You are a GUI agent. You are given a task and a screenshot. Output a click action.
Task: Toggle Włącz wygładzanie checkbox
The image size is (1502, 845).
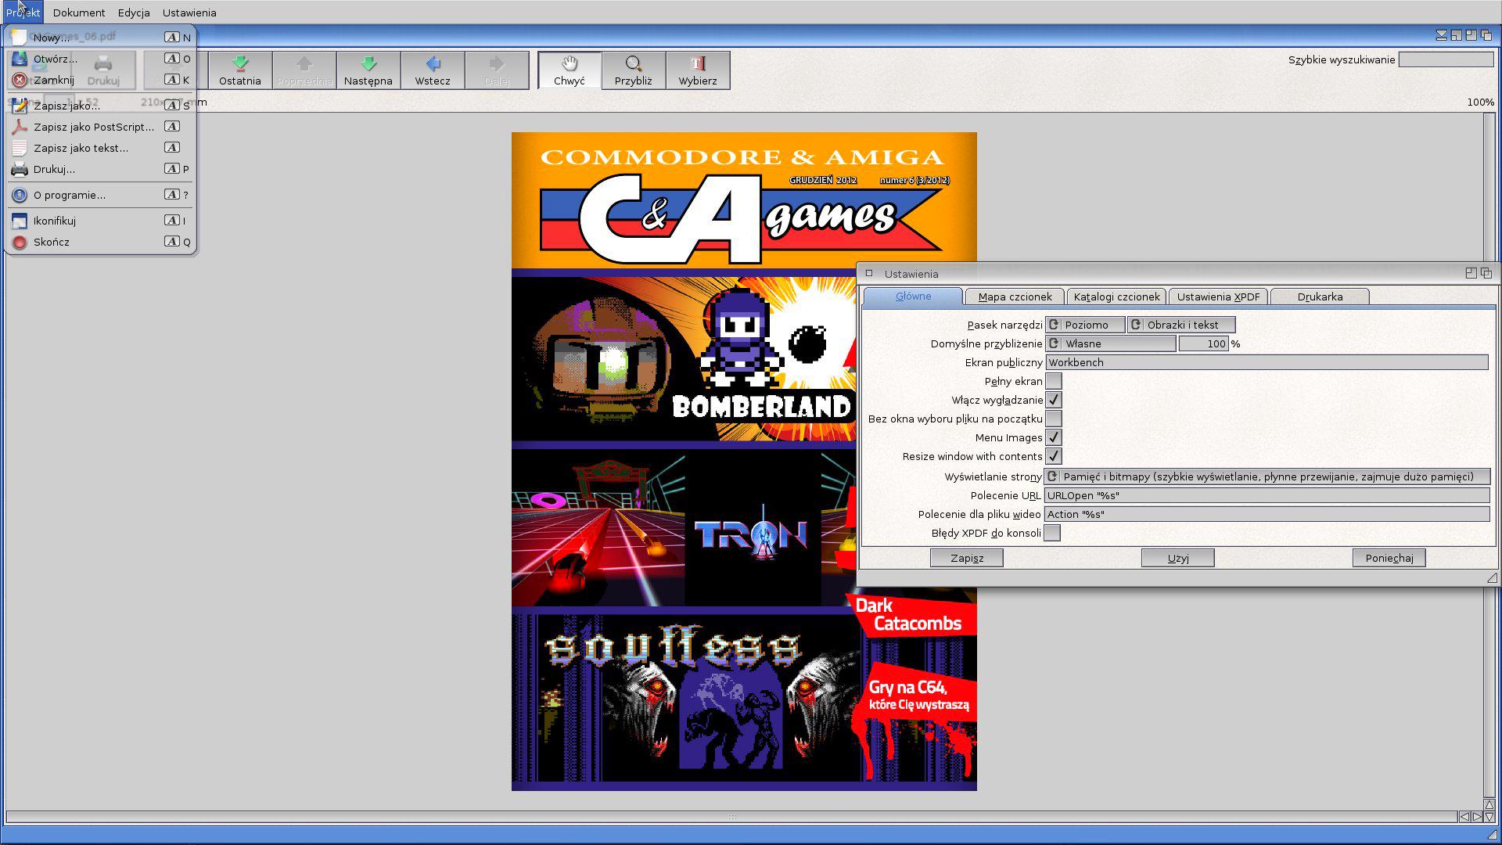coord(1054,400)
